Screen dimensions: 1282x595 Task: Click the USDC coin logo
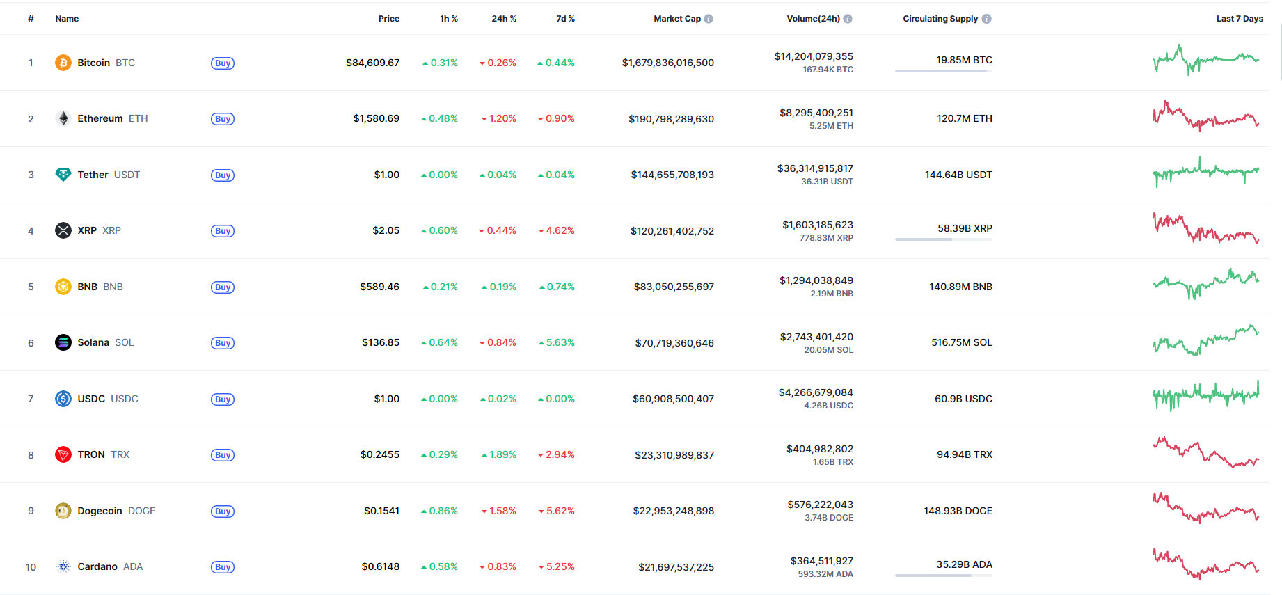coord(63,399)
